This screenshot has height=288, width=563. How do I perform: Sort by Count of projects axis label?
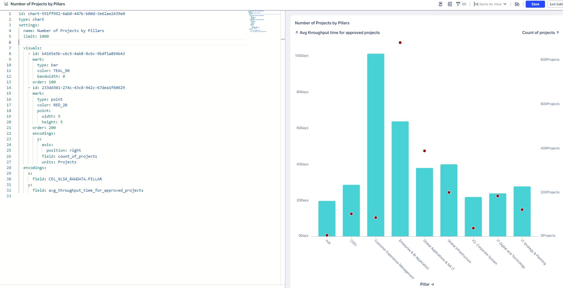pos(540,33)
